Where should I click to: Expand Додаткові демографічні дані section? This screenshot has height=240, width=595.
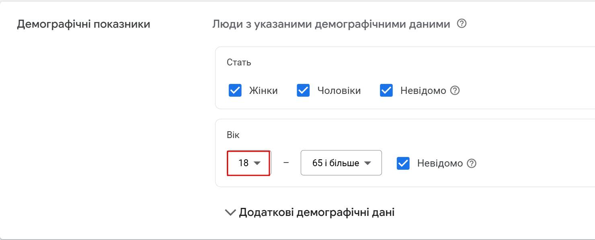tap(316, 212)
